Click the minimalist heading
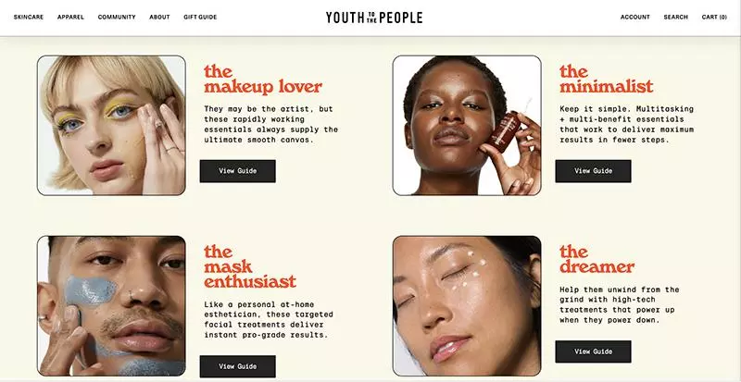Screen dimensions: 741x382 tap(607, 80)
